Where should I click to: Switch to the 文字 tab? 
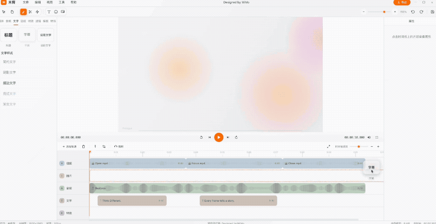point(16,21)
